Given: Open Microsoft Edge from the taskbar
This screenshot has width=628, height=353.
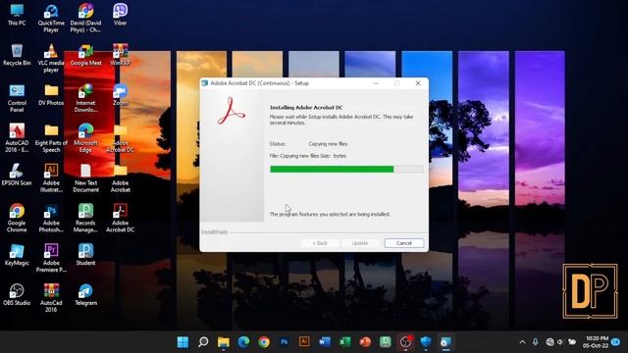Looking at the screenshot, I should point(243,342).
